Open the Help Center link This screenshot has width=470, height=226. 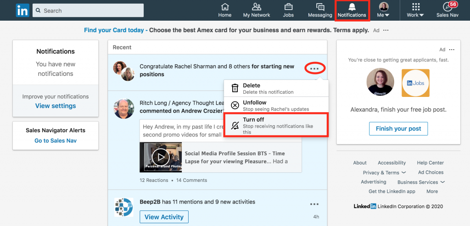pos(431,163)
